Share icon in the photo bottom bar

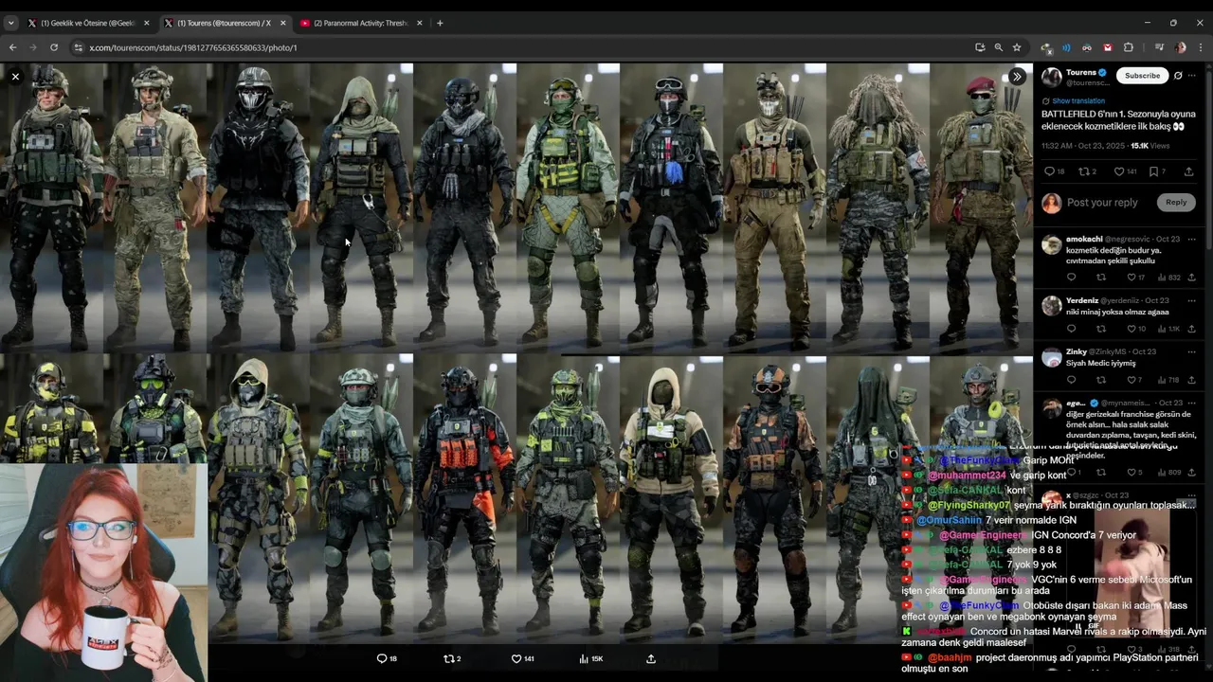651,658
